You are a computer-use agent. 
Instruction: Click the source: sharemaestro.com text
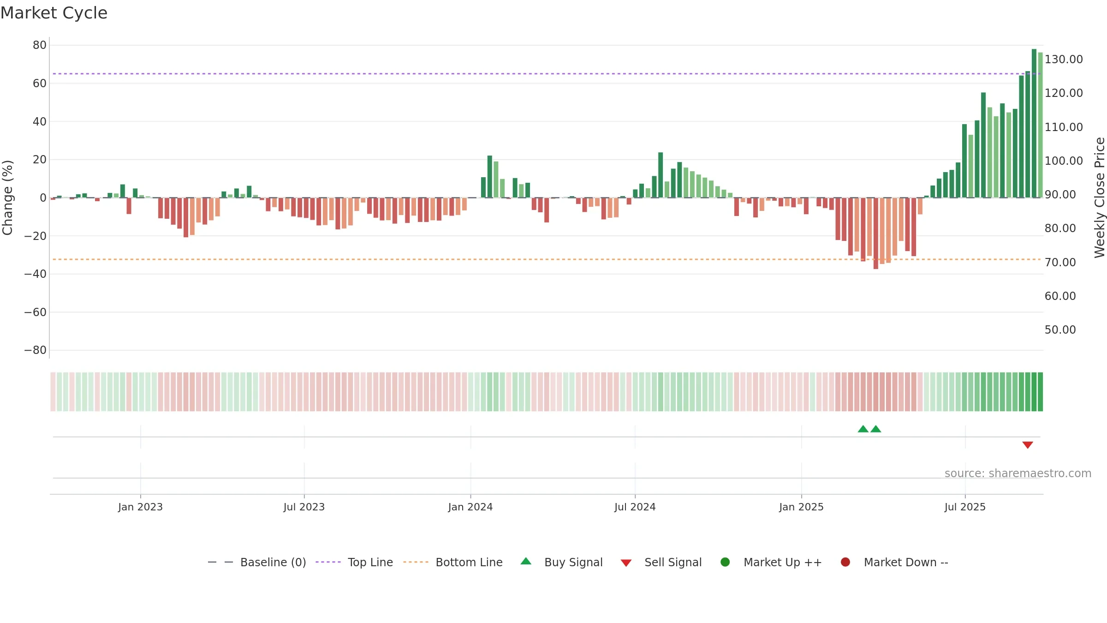click(1018, 473)
